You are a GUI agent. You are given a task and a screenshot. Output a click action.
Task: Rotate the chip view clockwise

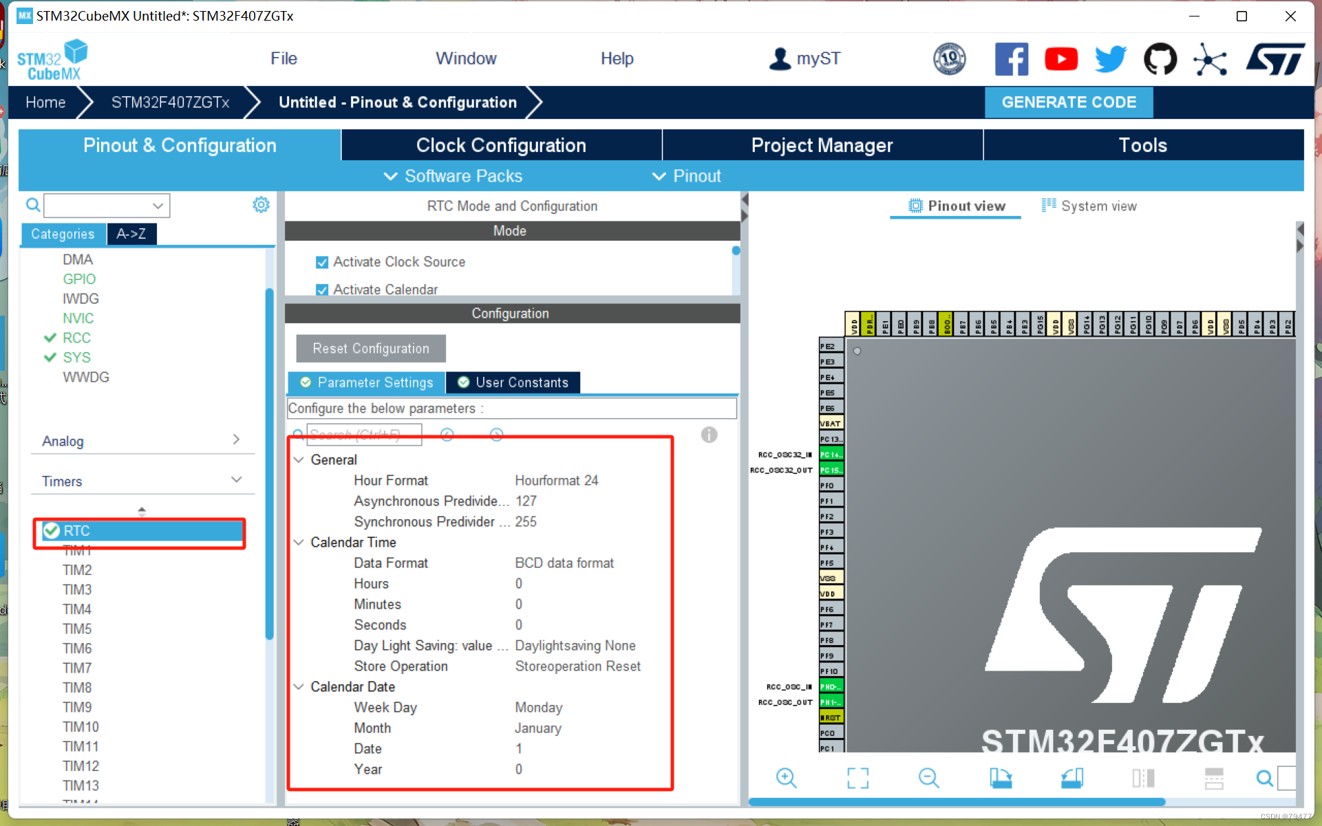[x=1001, y=778]
